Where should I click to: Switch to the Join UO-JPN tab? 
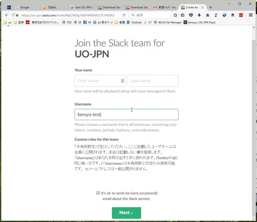click(82, 7)
